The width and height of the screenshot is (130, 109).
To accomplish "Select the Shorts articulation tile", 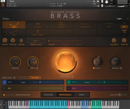I will tap(61, 25).
